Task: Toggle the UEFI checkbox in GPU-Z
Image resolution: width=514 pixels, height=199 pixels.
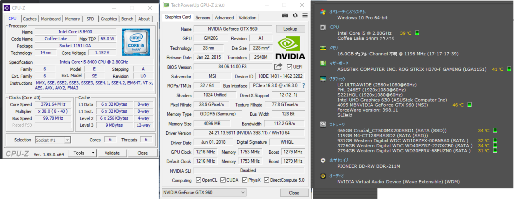Action: click(289, 67)
